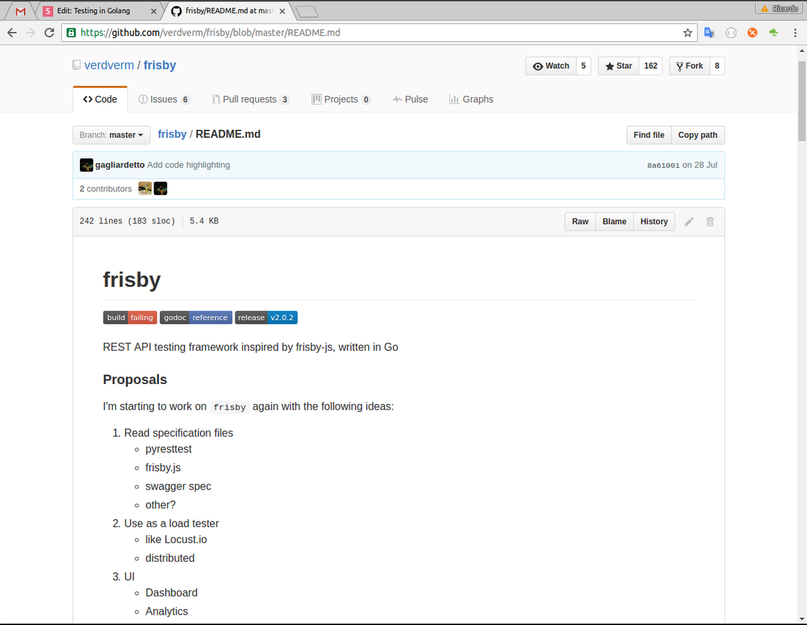Open commit hash 8a61001

663,165
